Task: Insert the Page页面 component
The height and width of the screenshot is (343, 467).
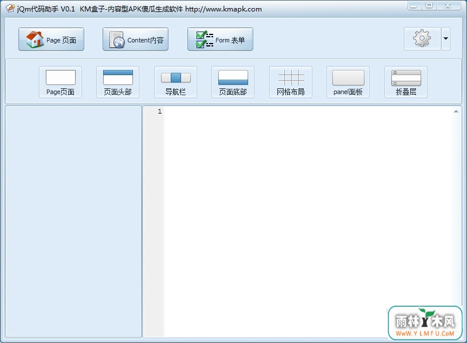Action: 61,82
